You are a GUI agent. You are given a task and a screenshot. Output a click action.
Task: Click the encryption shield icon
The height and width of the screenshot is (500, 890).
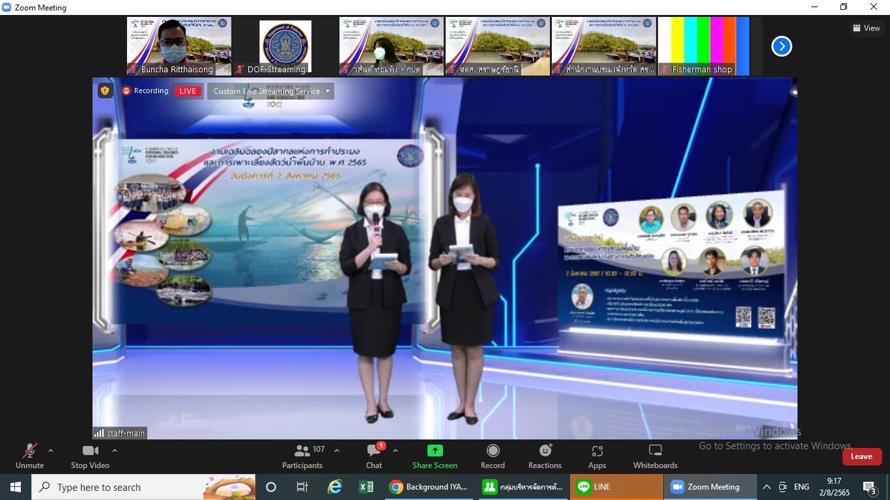point(105,91)
